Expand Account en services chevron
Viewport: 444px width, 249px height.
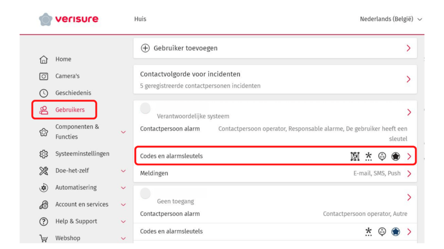[x=123, y=204]
